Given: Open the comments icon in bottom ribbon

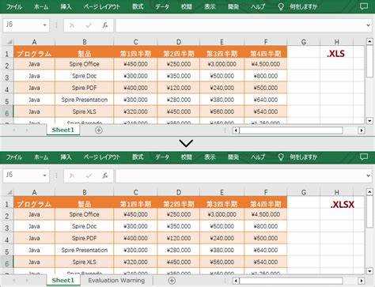Looking at the screenshot, I should pos(364,157).
